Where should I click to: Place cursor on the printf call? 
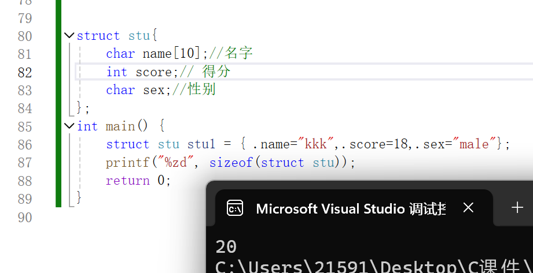point(124,162)
